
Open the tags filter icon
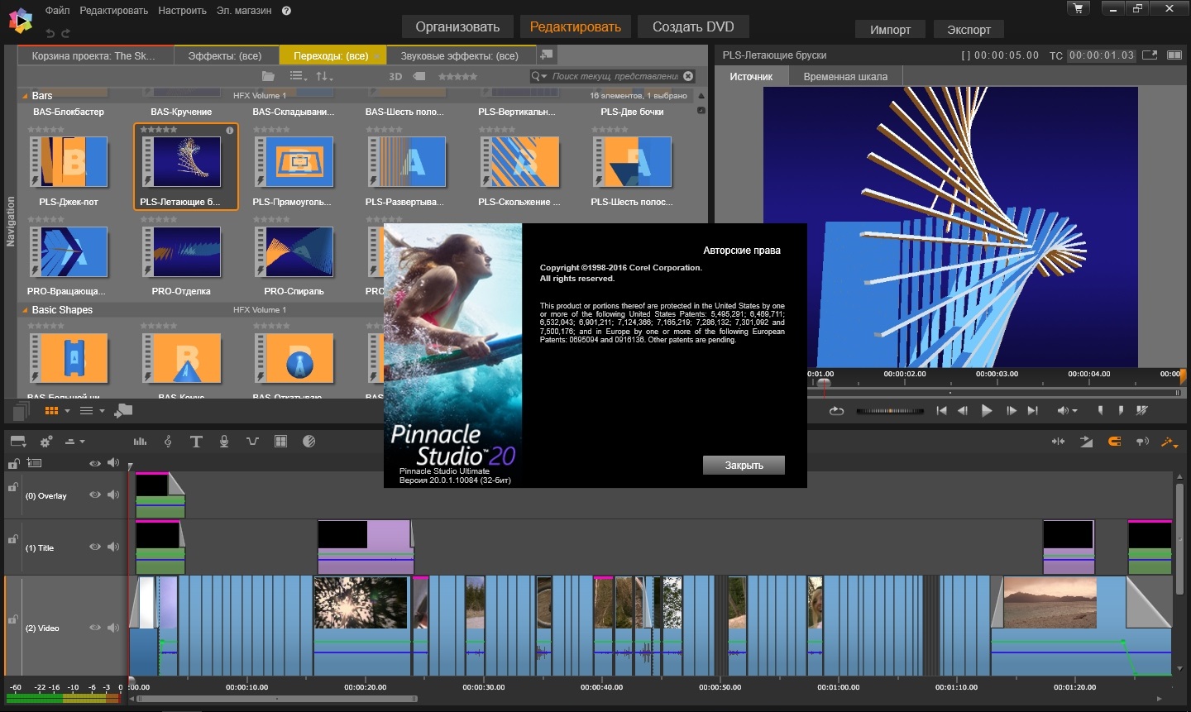click(419, 76)
